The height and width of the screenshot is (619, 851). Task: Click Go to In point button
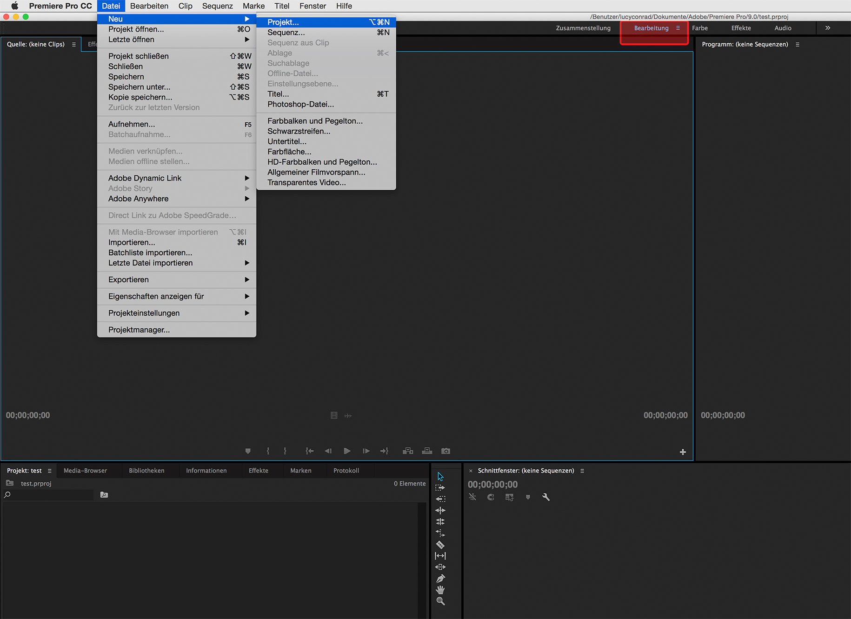(x=310, y=451)
